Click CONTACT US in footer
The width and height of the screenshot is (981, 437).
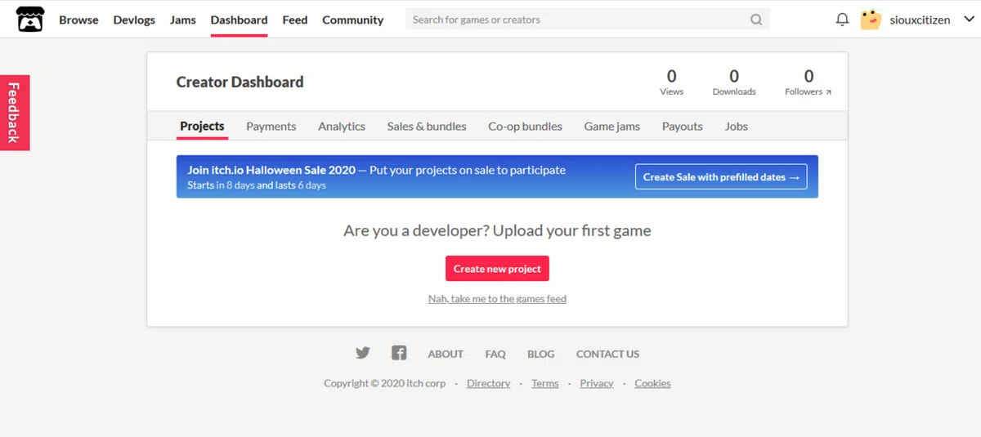tap(607, 354)
